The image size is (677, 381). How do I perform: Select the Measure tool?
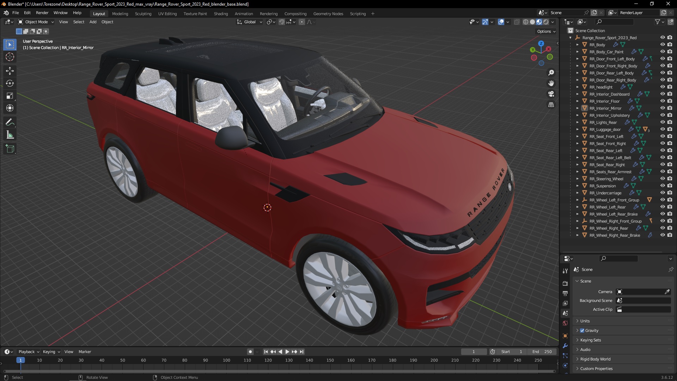tap(10, 135)
